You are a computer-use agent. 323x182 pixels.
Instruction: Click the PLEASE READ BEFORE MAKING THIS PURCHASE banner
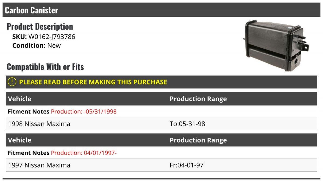point(161,82)
